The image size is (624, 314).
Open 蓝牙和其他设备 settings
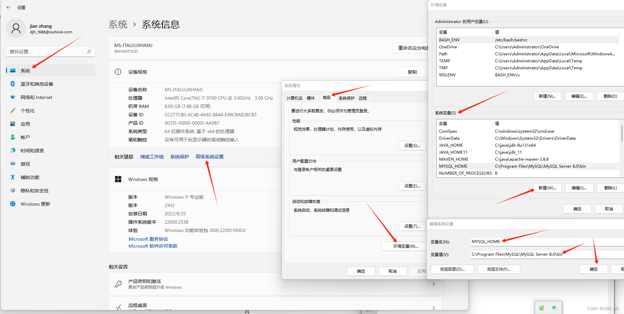51,84
